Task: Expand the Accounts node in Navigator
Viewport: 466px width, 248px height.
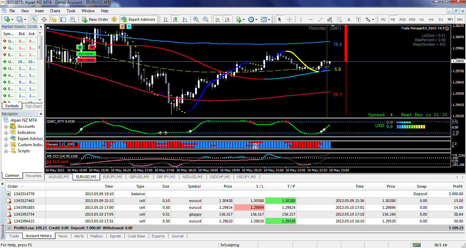Action: [x=6, y=126]
